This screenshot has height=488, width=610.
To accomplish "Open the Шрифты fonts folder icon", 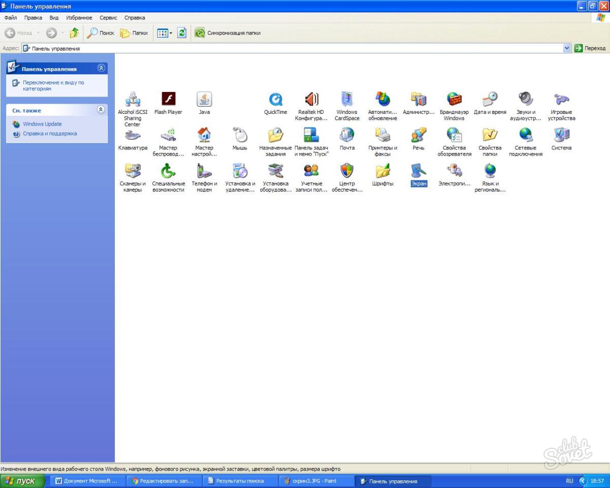I will click(382, 171).
